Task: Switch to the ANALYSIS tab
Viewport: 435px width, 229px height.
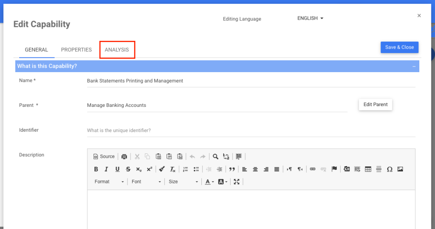Action: 117,50
